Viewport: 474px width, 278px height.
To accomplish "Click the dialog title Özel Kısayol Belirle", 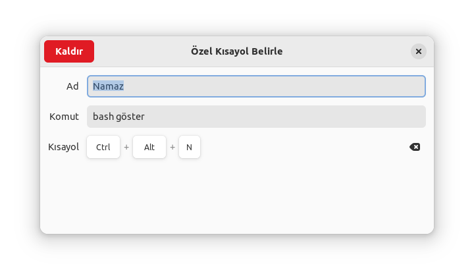I will point(237,51).
